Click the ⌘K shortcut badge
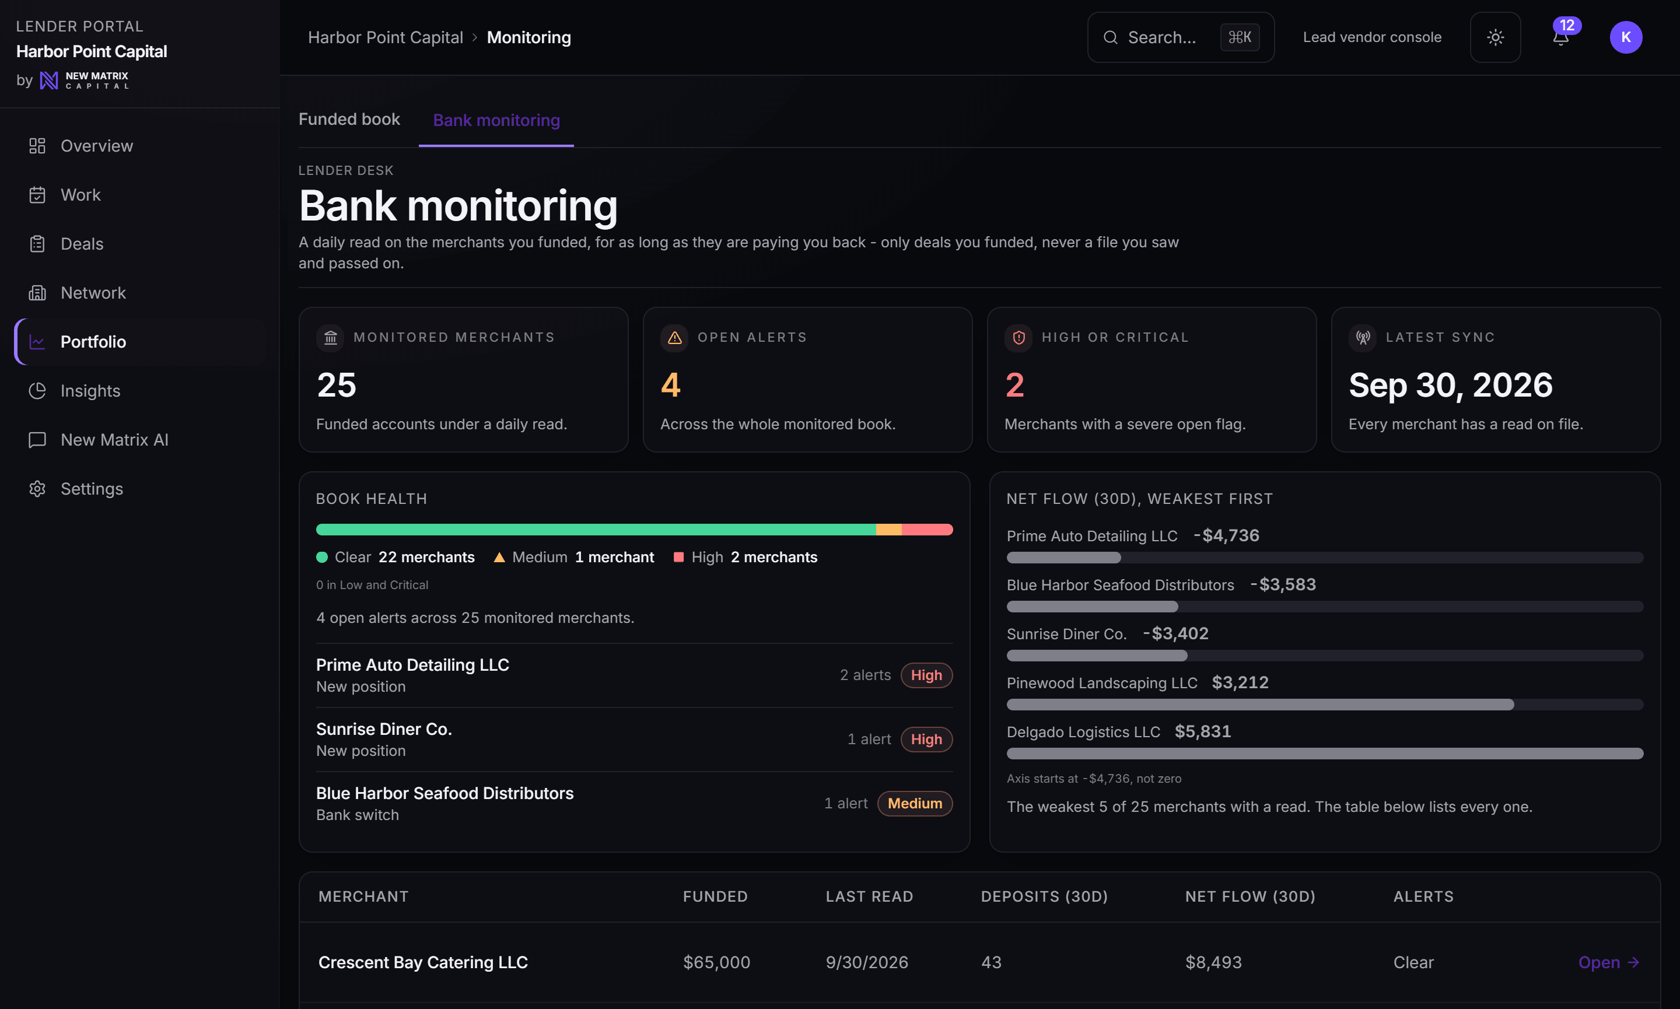1680x1009 pixels. click(1240, 37)
